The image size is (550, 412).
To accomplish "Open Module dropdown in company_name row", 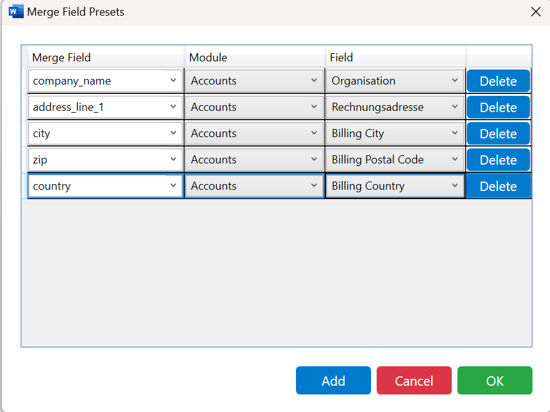I will click(254, 81).
